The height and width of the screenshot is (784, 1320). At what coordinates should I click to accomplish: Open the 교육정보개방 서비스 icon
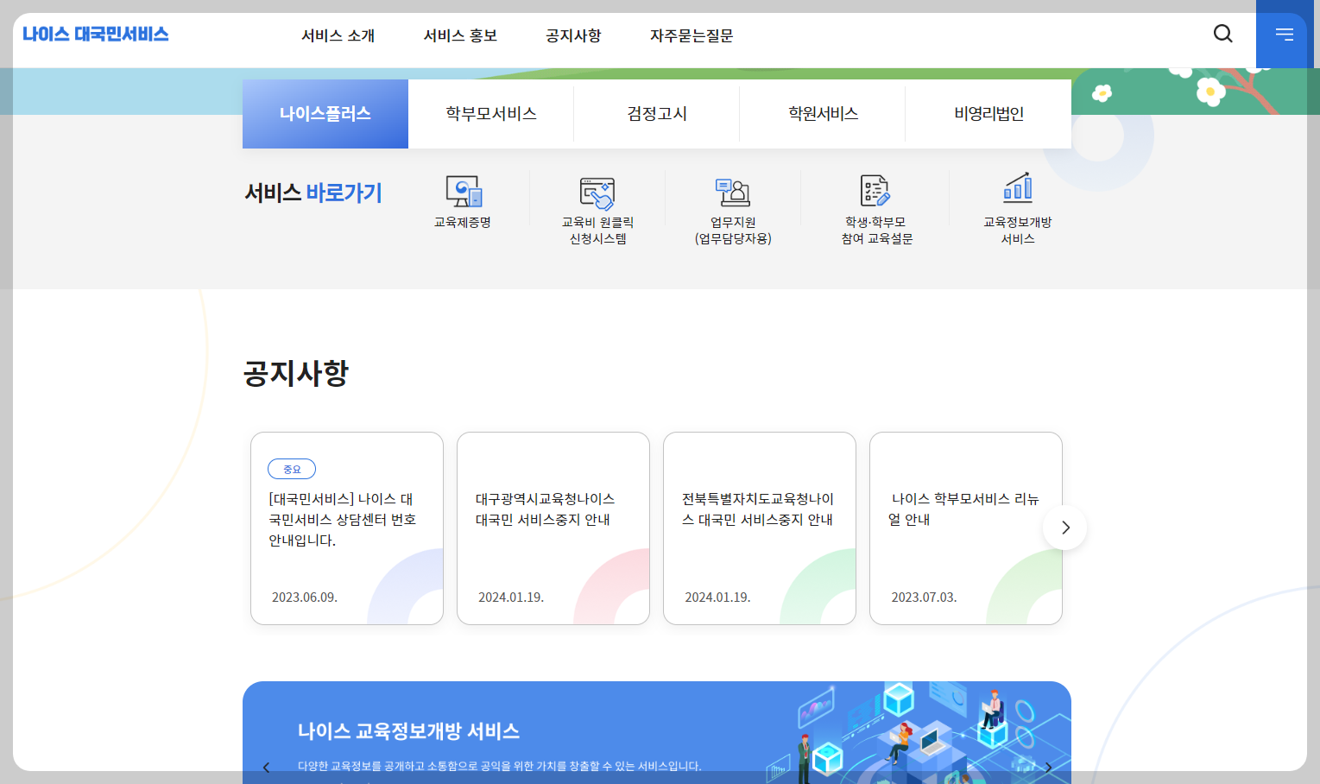[x=1018, y=207]
